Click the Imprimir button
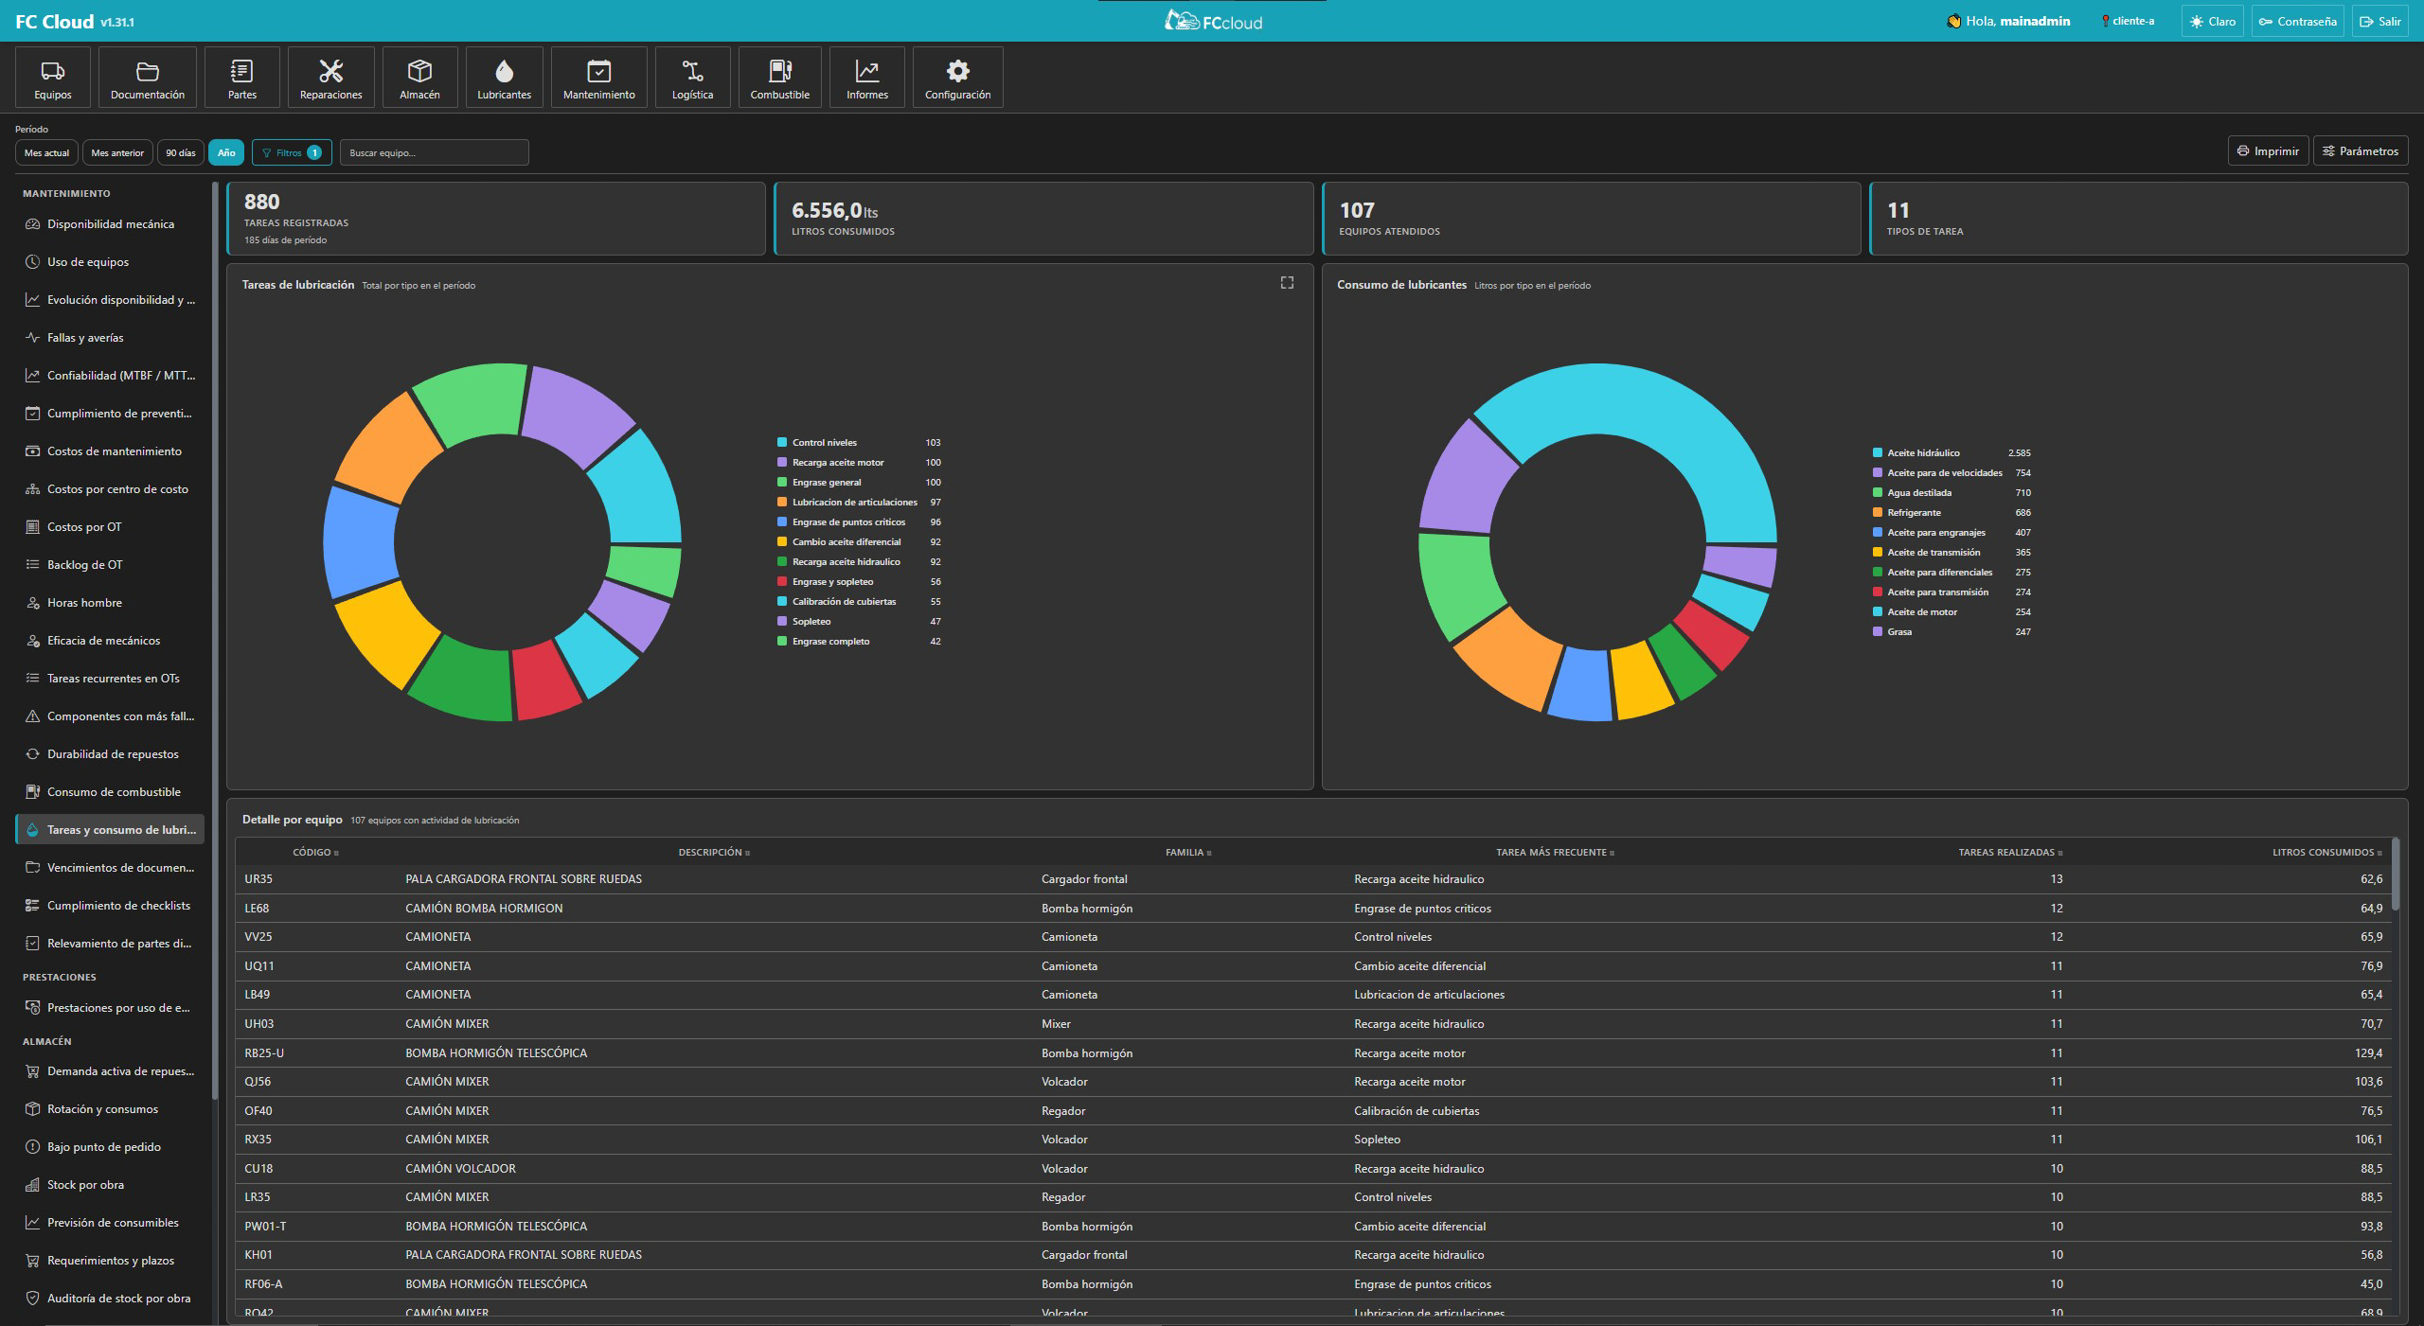This screenshot has height=1326, width=2424. (2268, 151)
